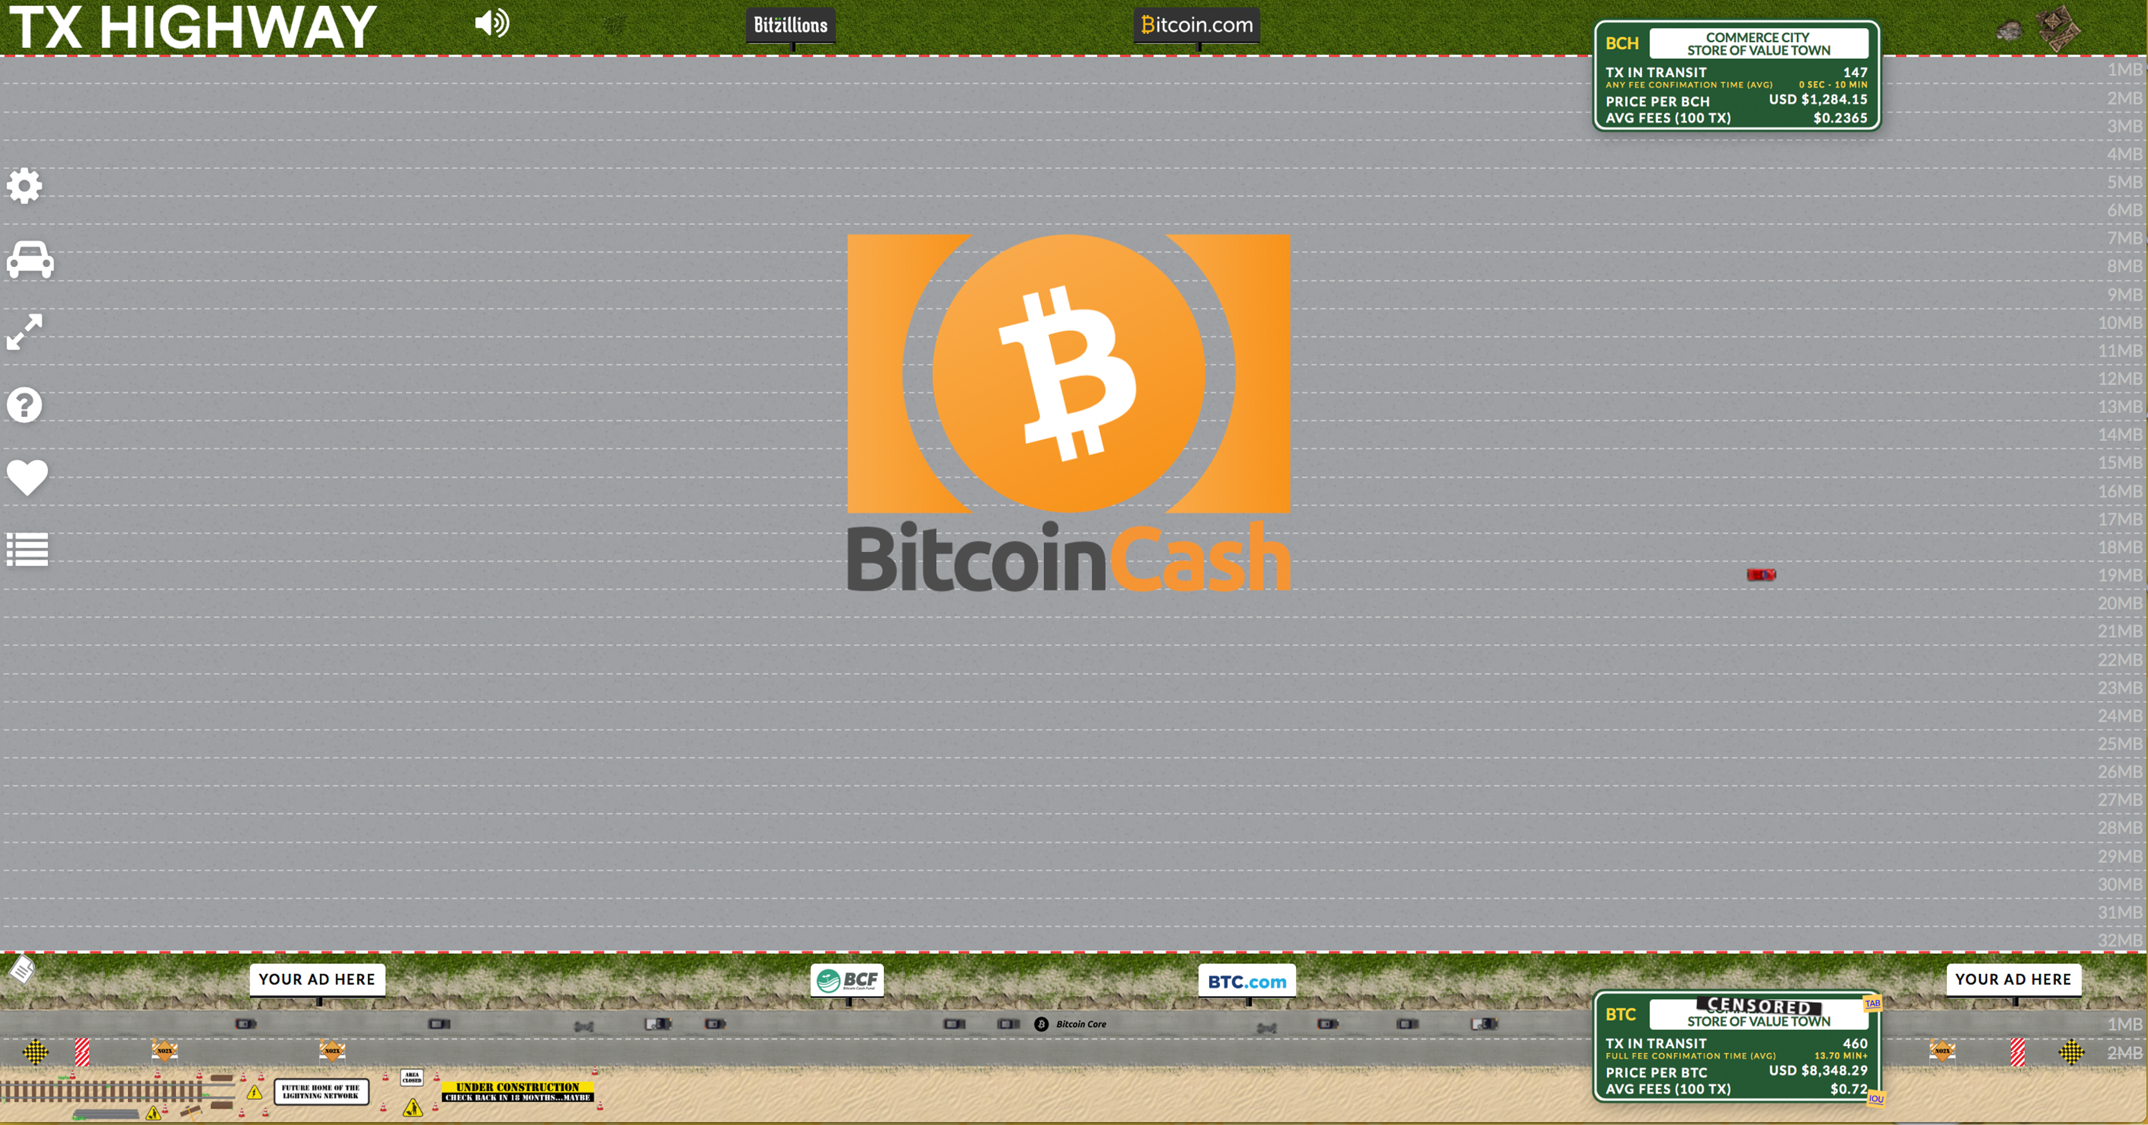Click the BCH label on the green sign
This screenshot has width=2148, height=1125.
tap(1622, 43)
